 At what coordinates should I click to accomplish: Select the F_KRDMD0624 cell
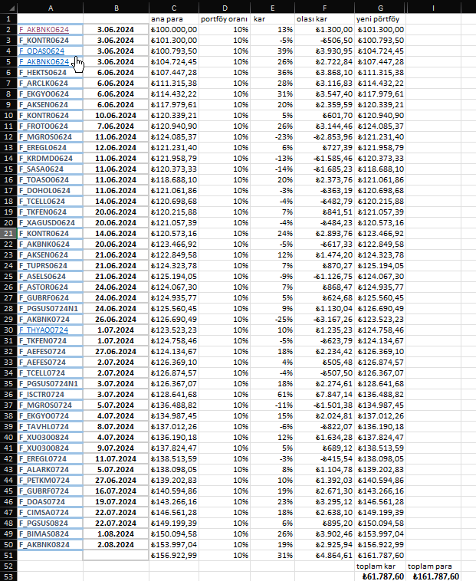point(51,159)
